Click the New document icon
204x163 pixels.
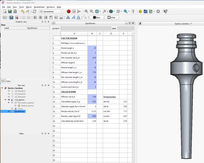(5, 11)
